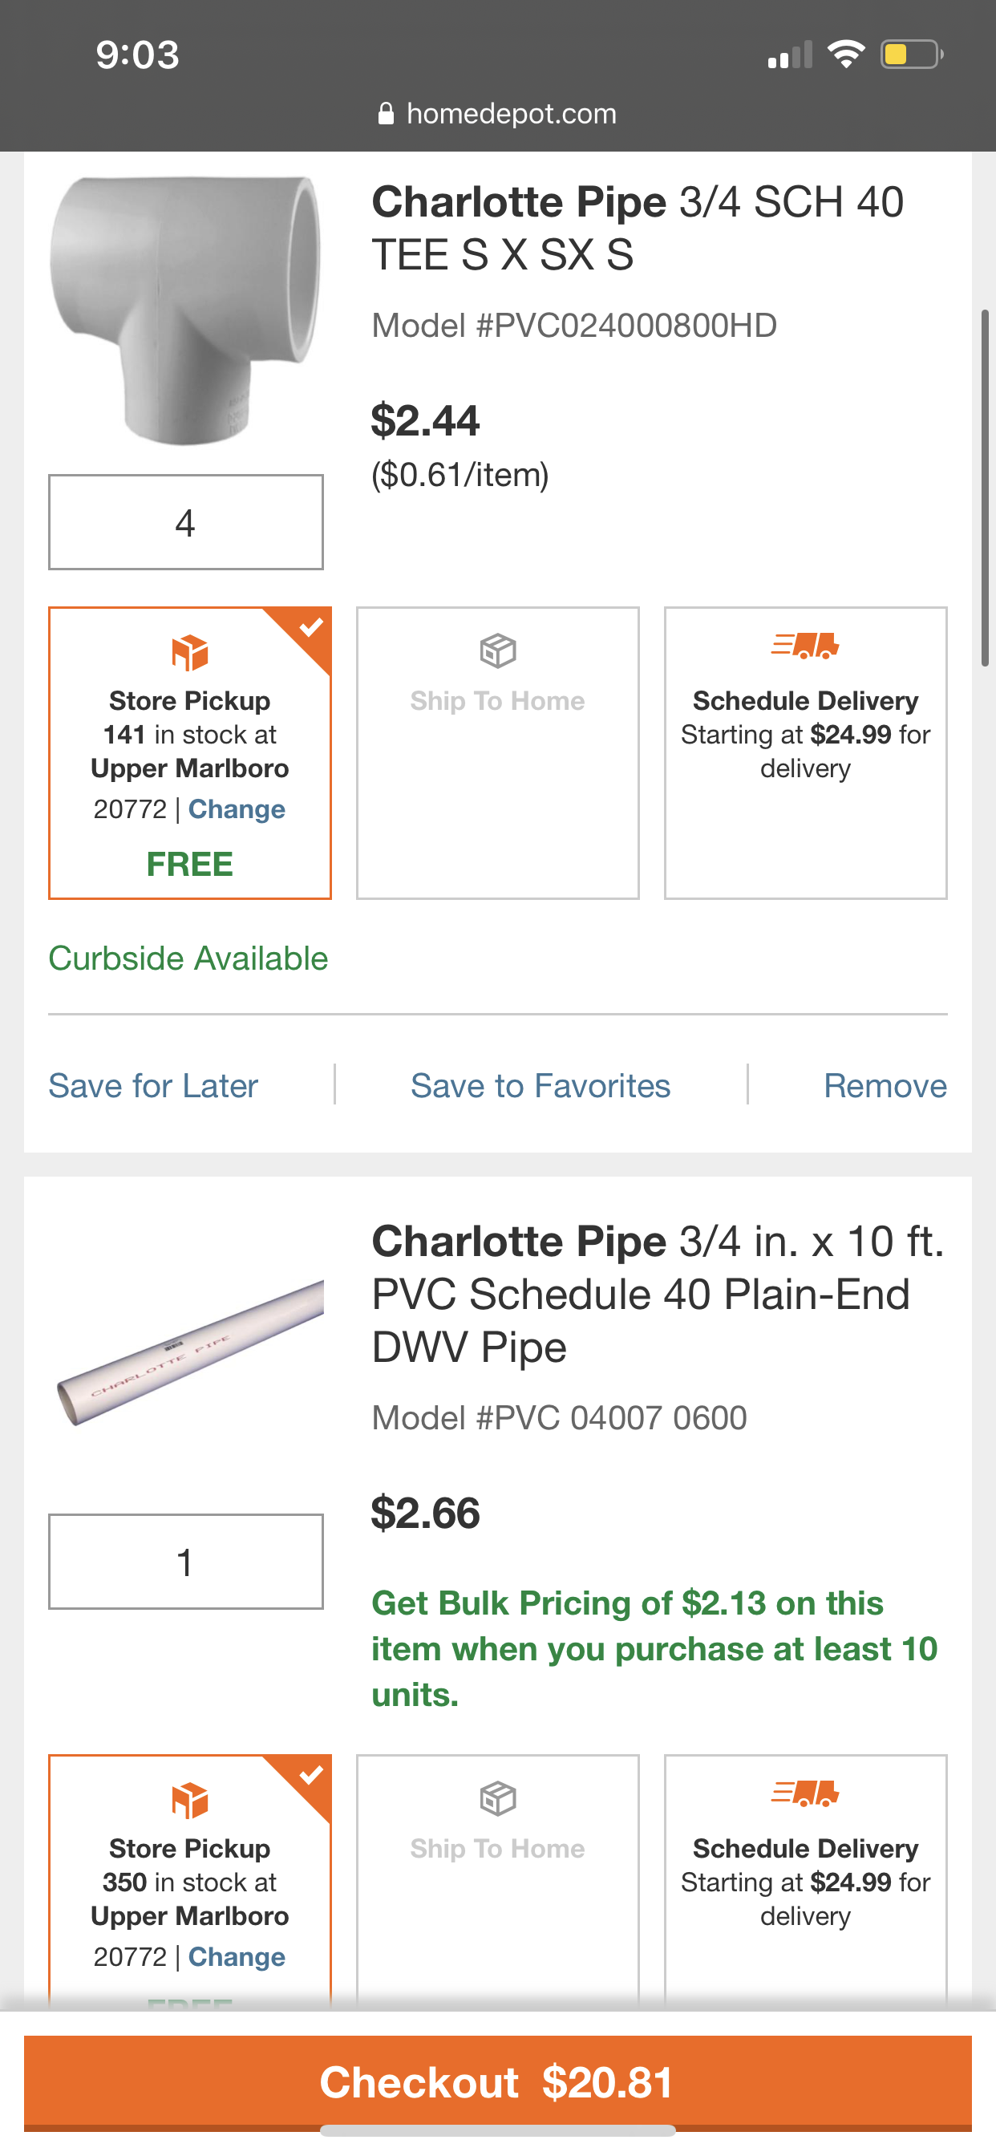Choose Schedule Delivery for the 10 ft. PVC pipe
The width and height of the screenshot is (996, 2156).
tap(805, 1883)
